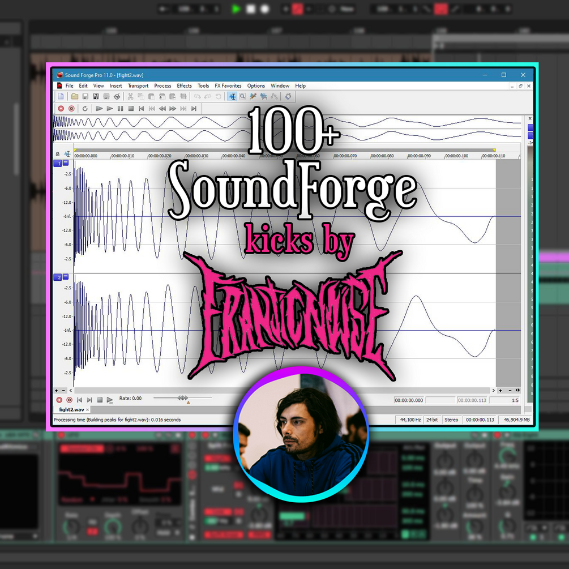Screen dimensions: 569x569
Task: Click the Copy icon in the toolbar
Action: (x=141, y=96)
